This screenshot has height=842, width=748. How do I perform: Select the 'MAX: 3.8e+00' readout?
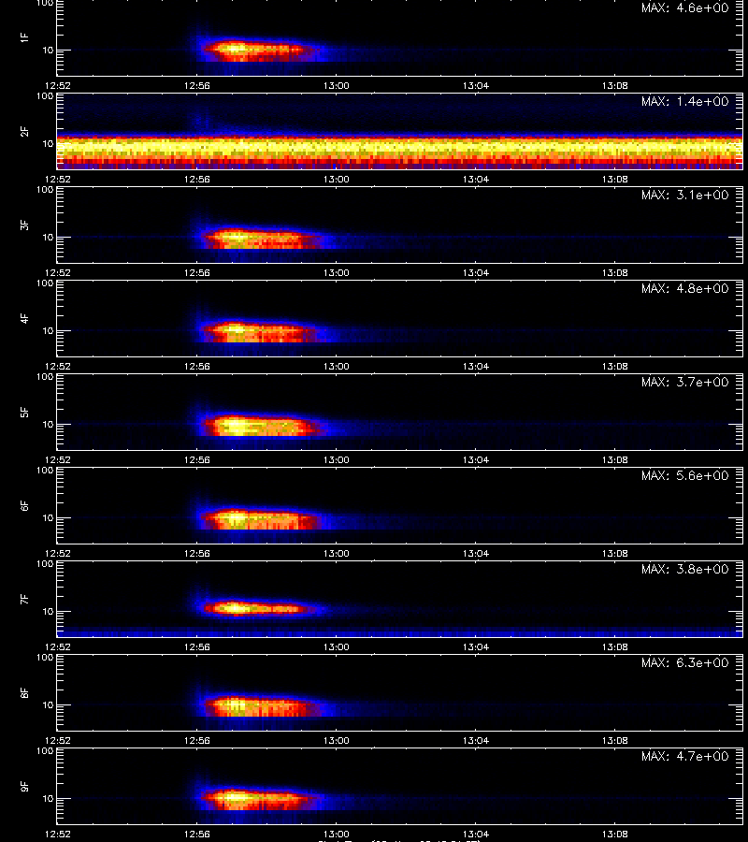pos(684,569)
